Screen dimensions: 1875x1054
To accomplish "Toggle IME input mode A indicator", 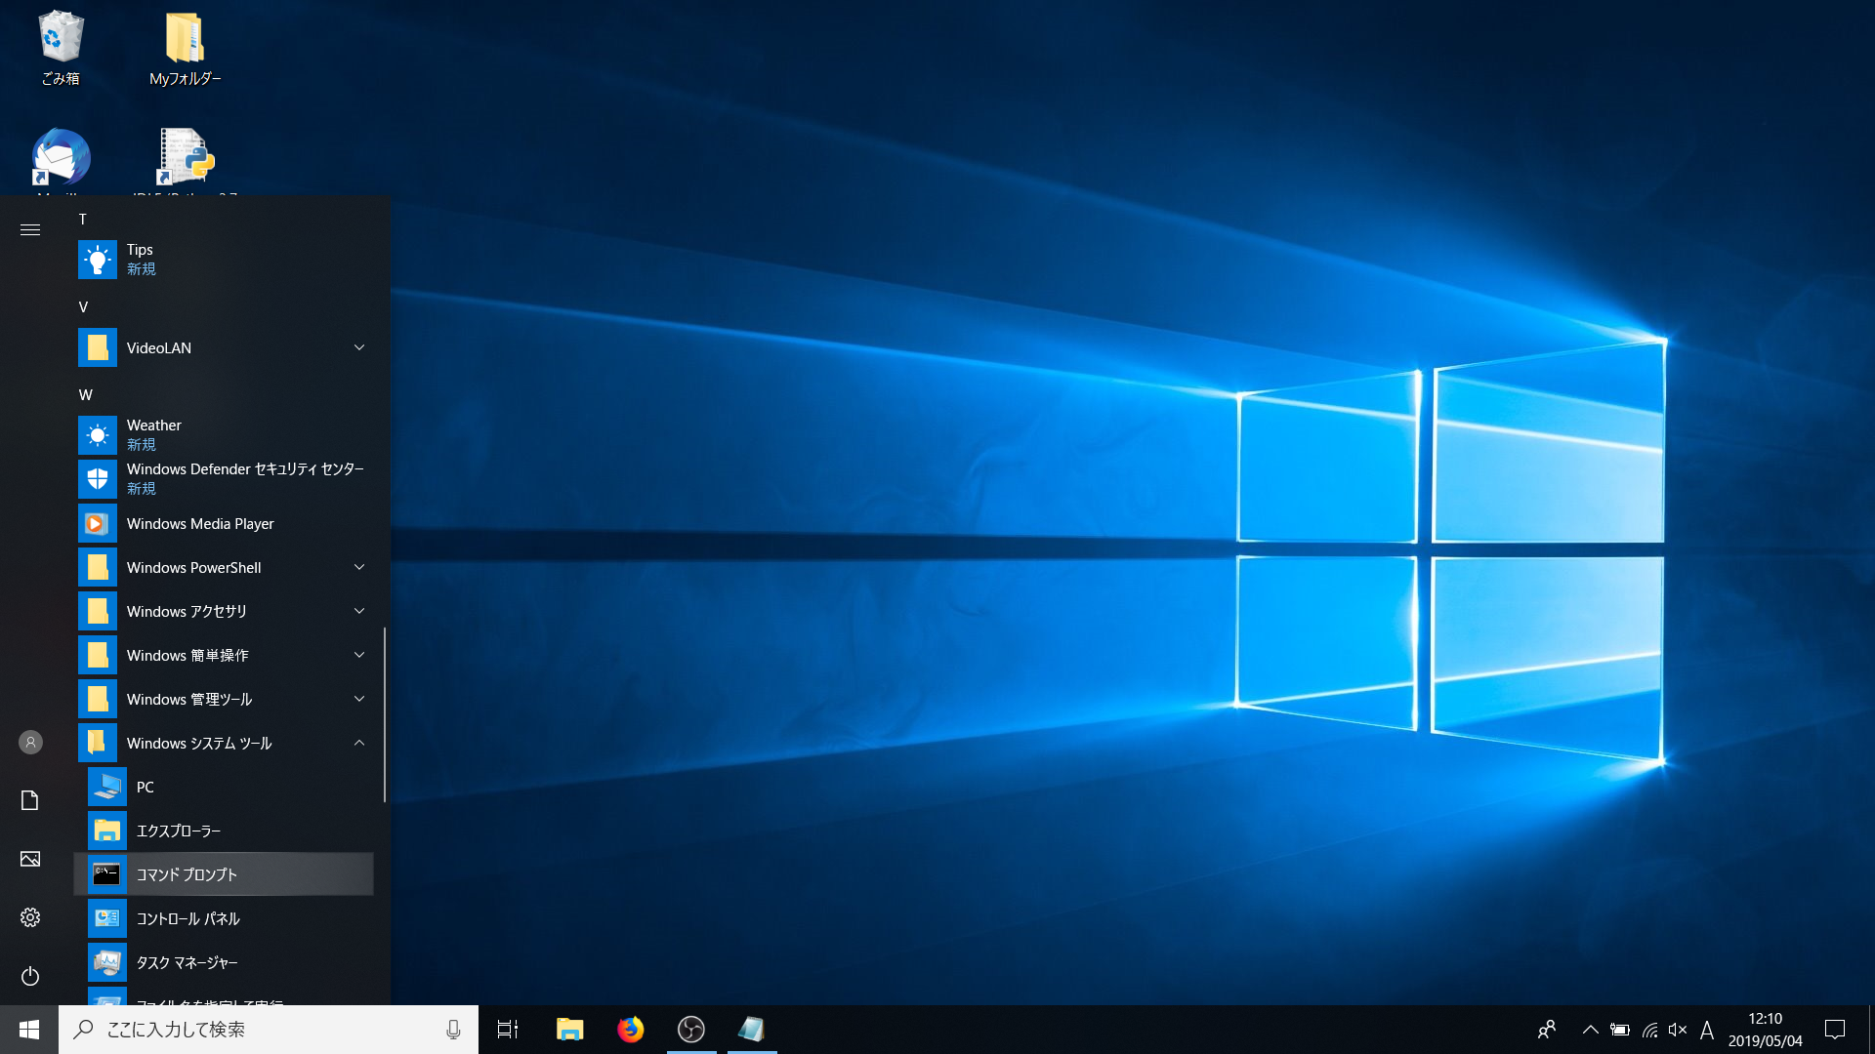I will click(1707, 1030).
